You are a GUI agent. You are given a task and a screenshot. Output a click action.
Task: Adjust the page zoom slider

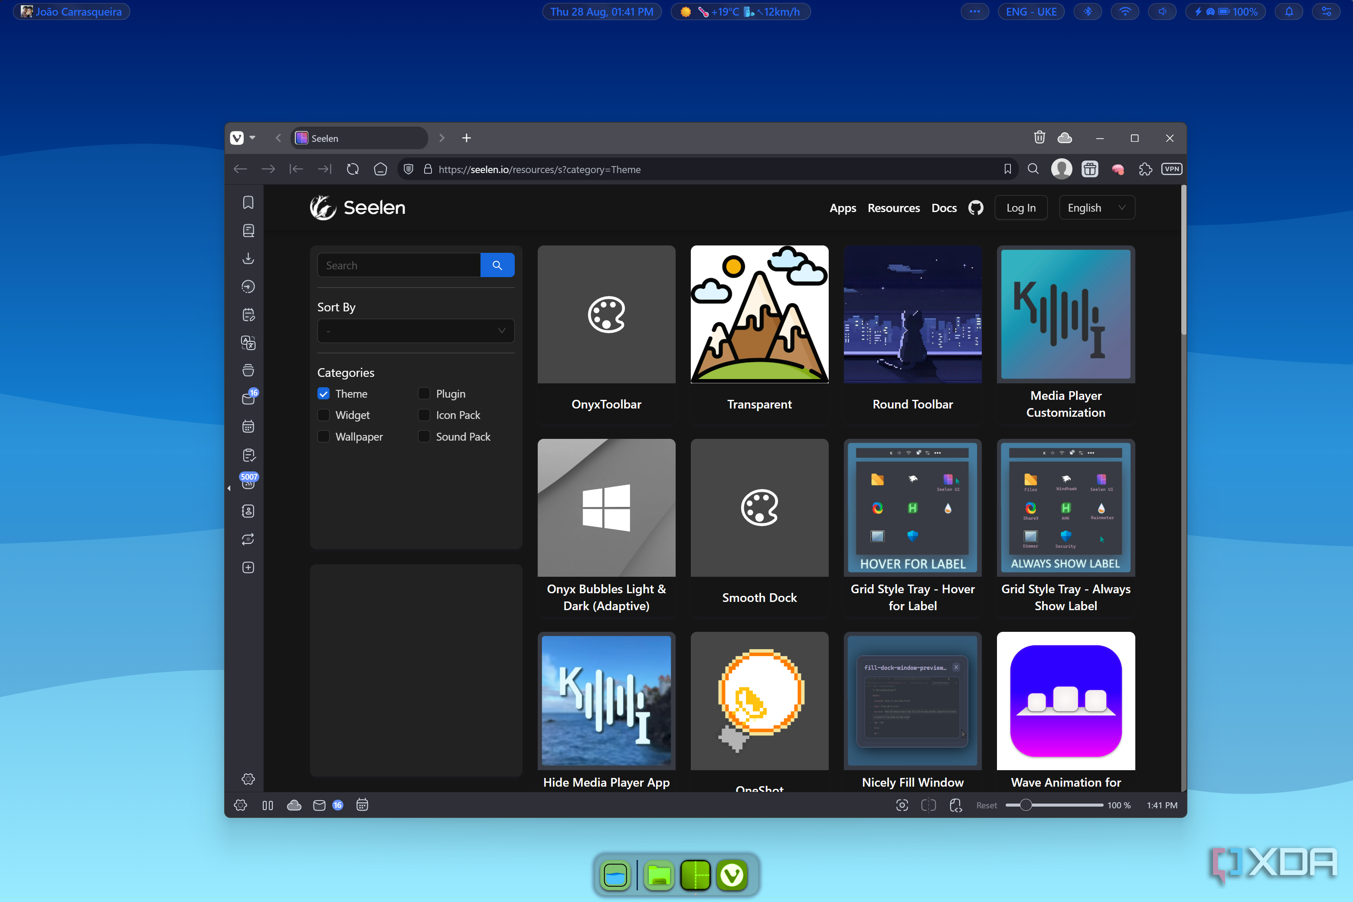click(1026, 805)
